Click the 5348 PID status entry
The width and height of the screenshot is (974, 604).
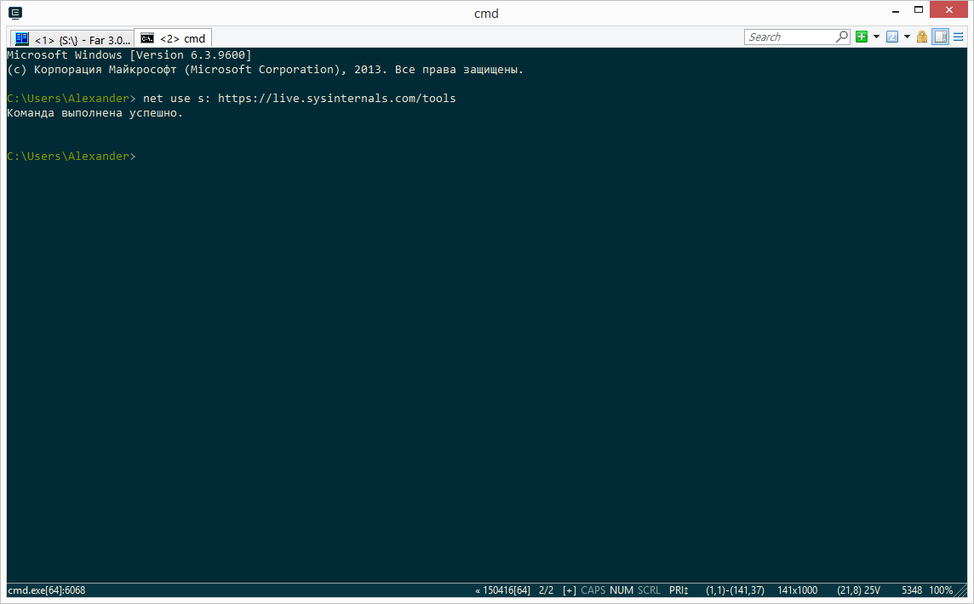point(912,590)
